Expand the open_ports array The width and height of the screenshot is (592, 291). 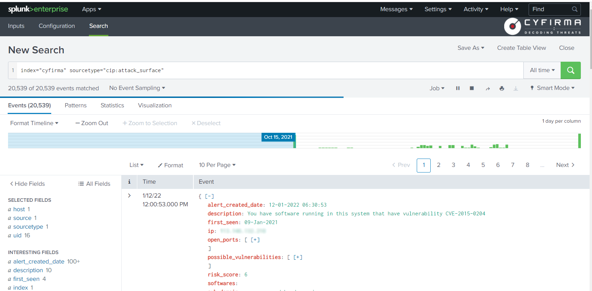255,240
